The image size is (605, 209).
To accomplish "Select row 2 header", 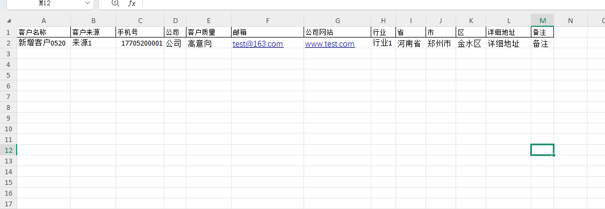I will coord(9,43).
